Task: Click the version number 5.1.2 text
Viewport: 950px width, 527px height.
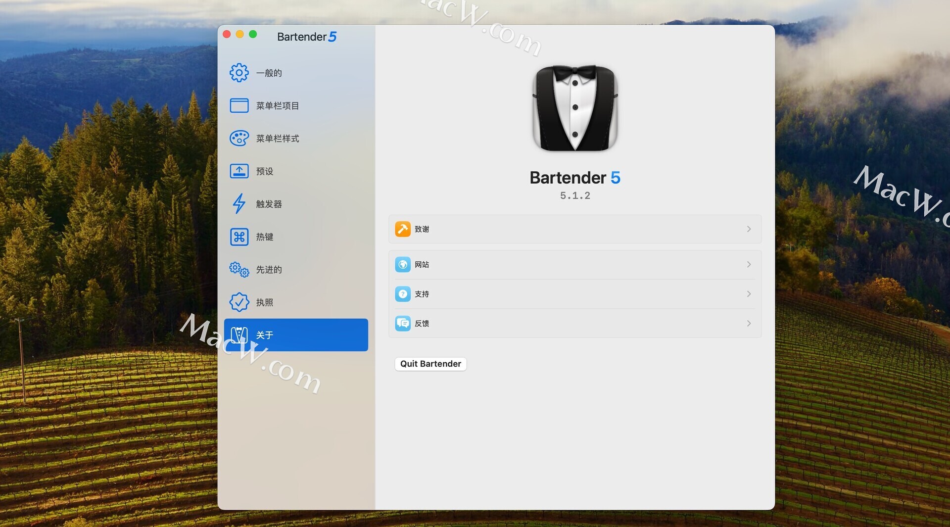Action: click(575, 196)
